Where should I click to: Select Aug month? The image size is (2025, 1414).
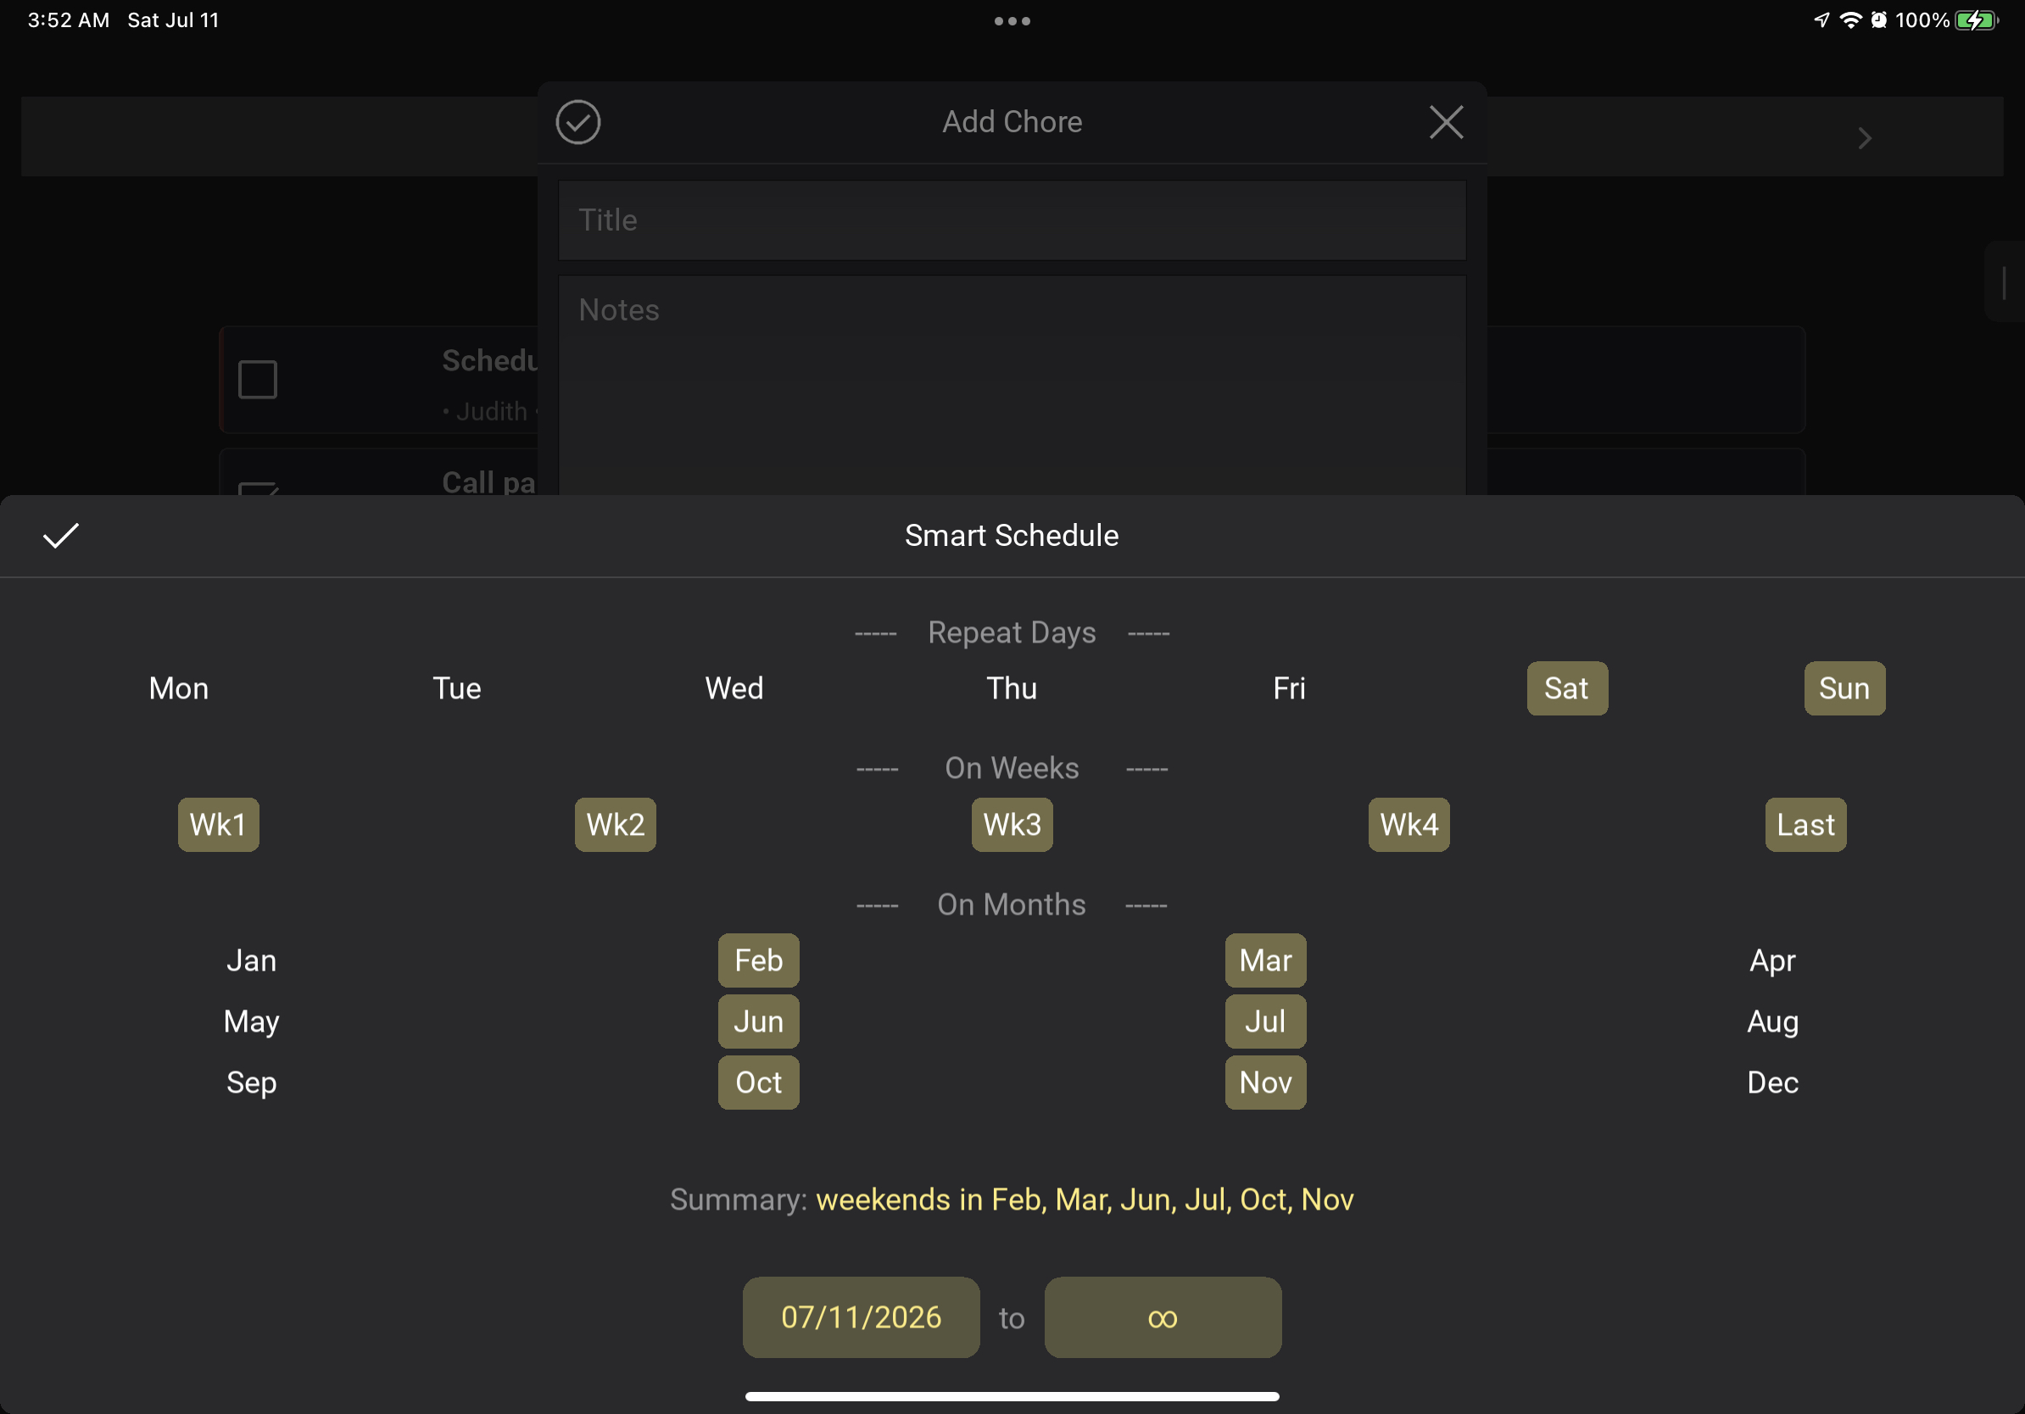coord(1772,1021)
